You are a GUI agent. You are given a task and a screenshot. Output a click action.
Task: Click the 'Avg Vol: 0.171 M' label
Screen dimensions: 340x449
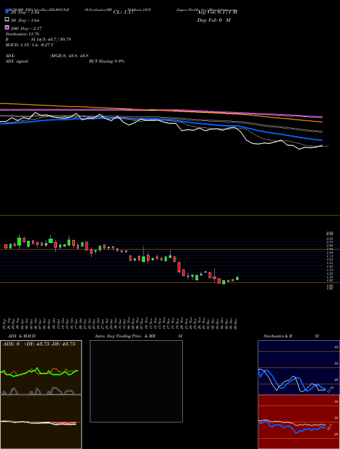click(x=217, y=12)
